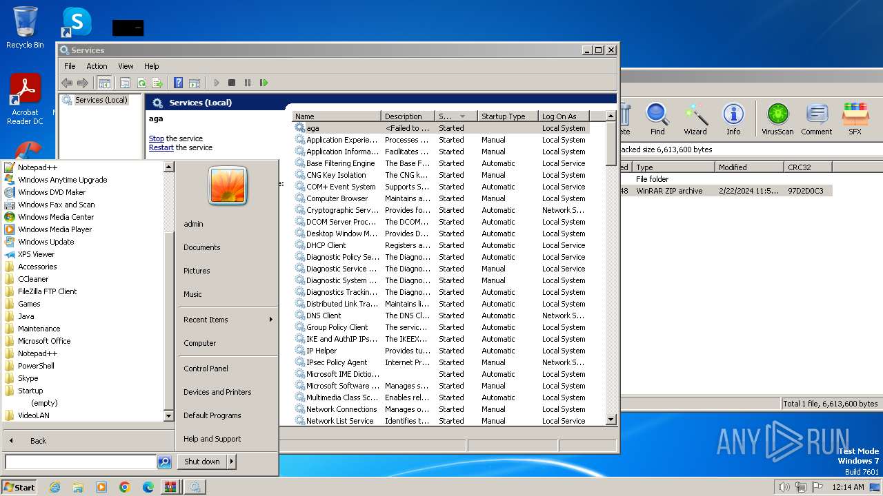Sort by the Startup Type column header
This screenshot has height=496, width=883.
(507, 116)
